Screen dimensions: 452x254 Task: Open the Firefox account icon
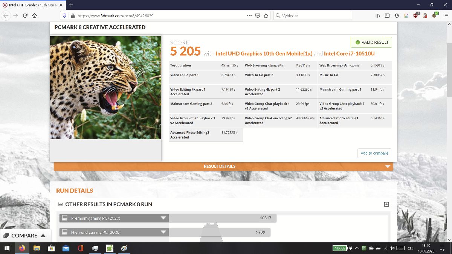(397, 16)
